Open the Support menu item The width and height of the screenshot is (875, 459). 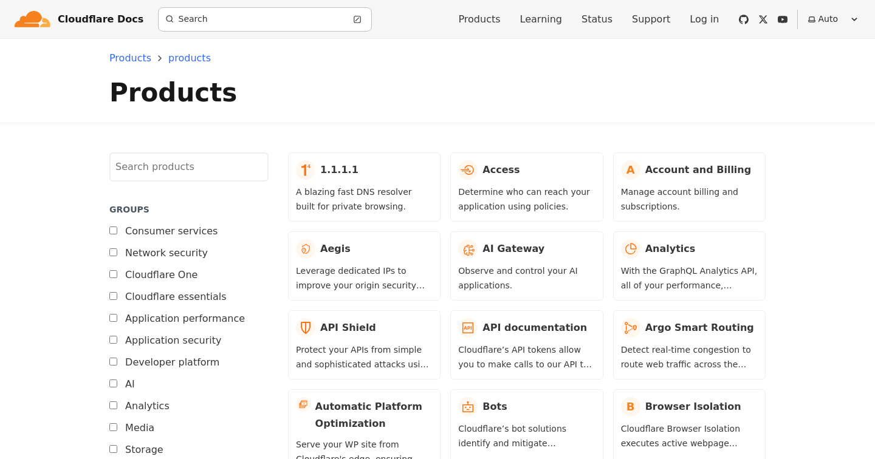tap(651, 19)
